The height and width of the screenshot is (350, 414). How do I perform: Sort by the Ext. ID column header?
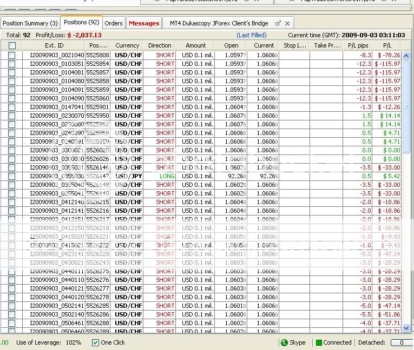(54, 45)
